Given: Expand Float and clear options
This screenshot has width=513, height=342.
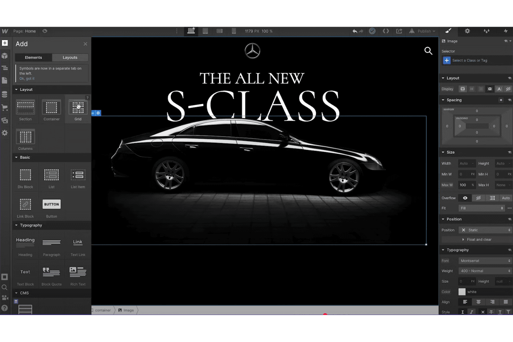Looking at the screenshot, I should pyautogui.click(x=477, y=239).
